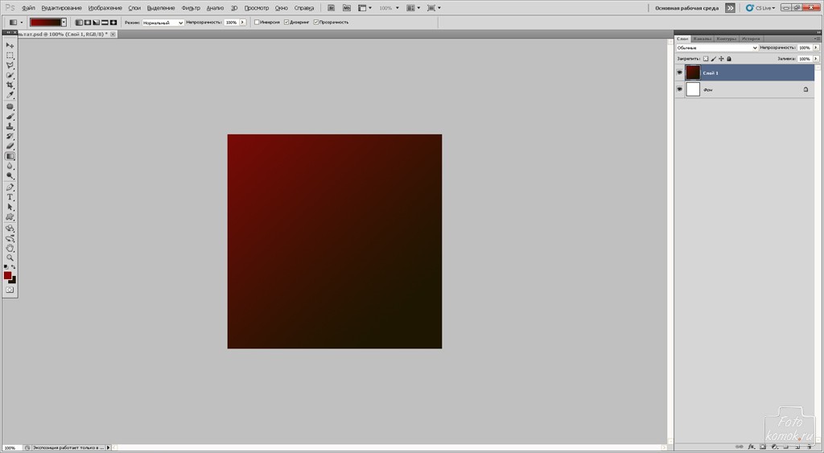Select the Dodge tool
The image size is (824, 453).
[10, 176]
